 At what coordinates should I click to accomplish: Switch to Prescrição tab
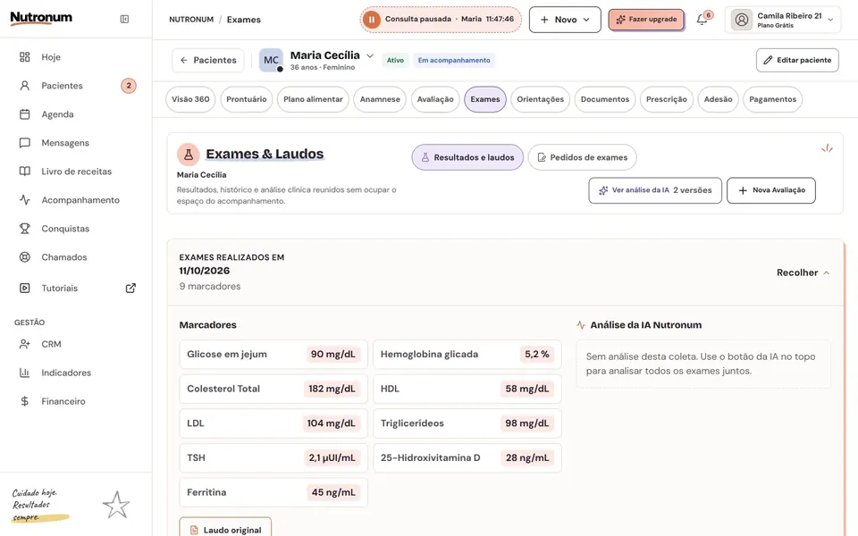click(x=666, y=99)
